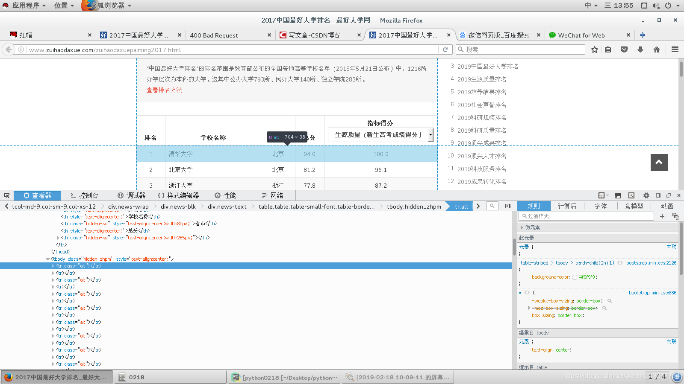Open new tab with plus icon
684x384 pixels.
point(642,35)
